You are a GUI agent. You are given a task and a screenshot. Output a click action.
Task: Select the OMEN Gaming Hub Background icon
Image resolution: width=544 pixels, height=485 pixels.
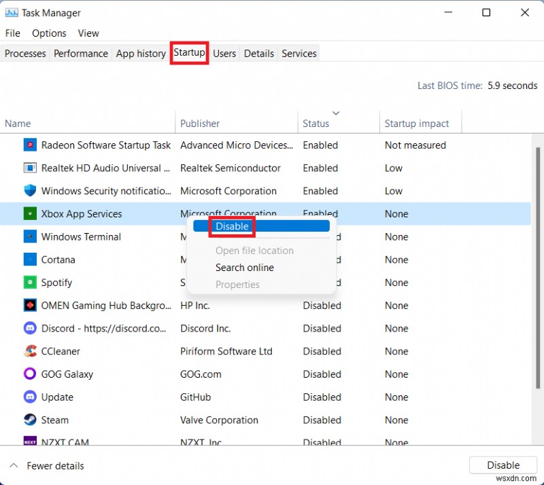(30, 306)
